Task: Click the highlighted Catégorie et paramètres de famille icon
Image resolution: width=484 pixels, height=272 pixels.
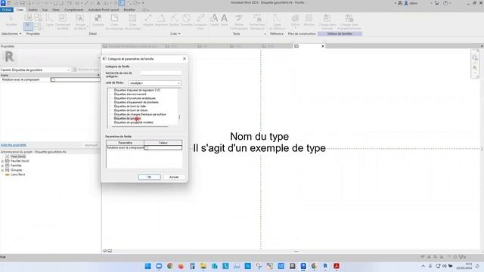Action: 28,26
